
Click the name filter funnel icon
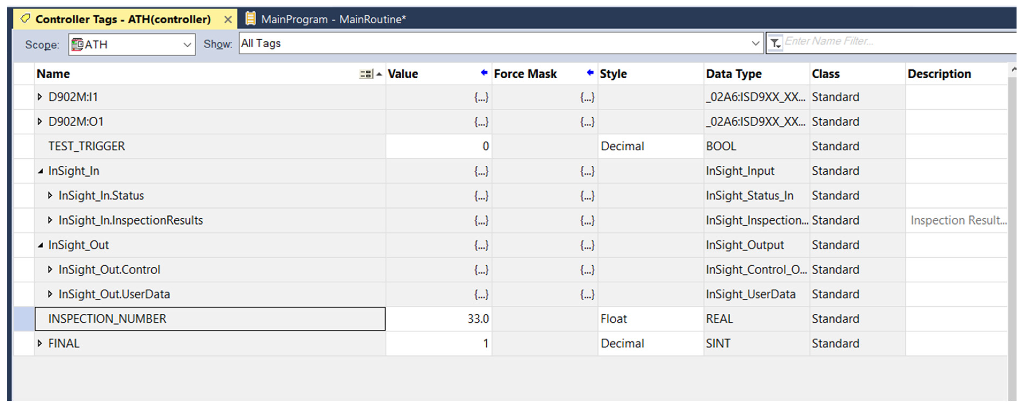(775, 43)
